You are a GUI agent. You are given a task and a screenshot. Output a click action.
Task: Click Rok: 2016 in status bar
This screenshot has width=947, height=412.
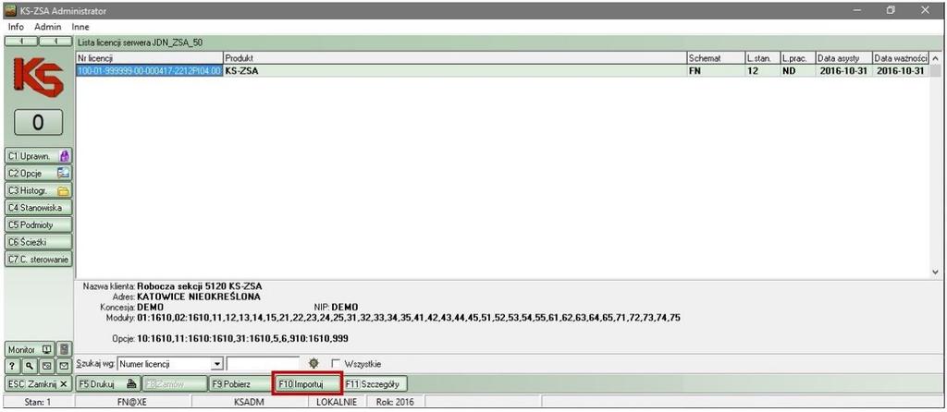pyautogui.click(x=395, y=402)
